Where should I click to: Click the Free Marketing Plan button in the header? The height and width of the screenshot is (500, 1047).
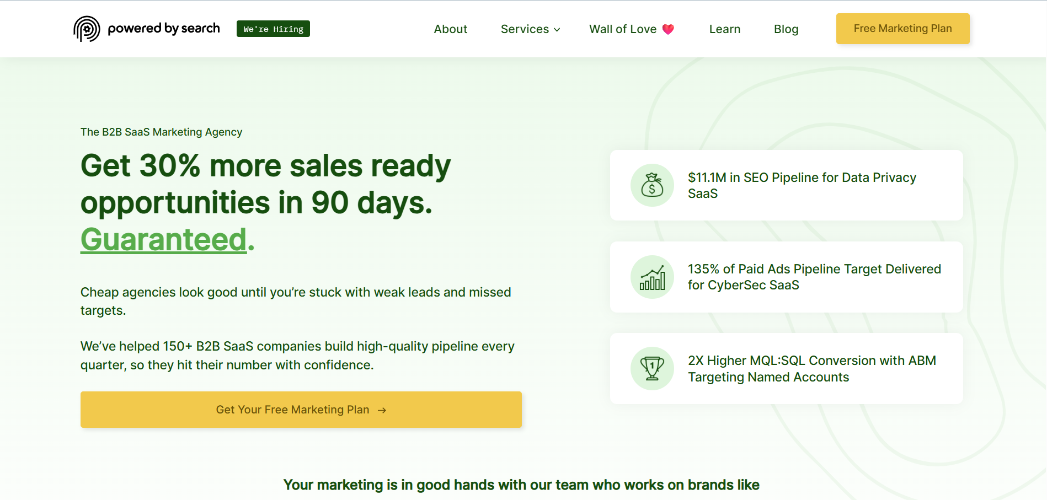[902, 28]
